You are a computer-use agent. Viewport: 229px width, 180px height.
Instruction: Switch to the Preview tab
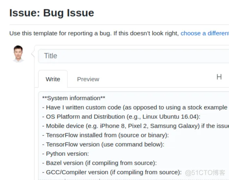88,79
